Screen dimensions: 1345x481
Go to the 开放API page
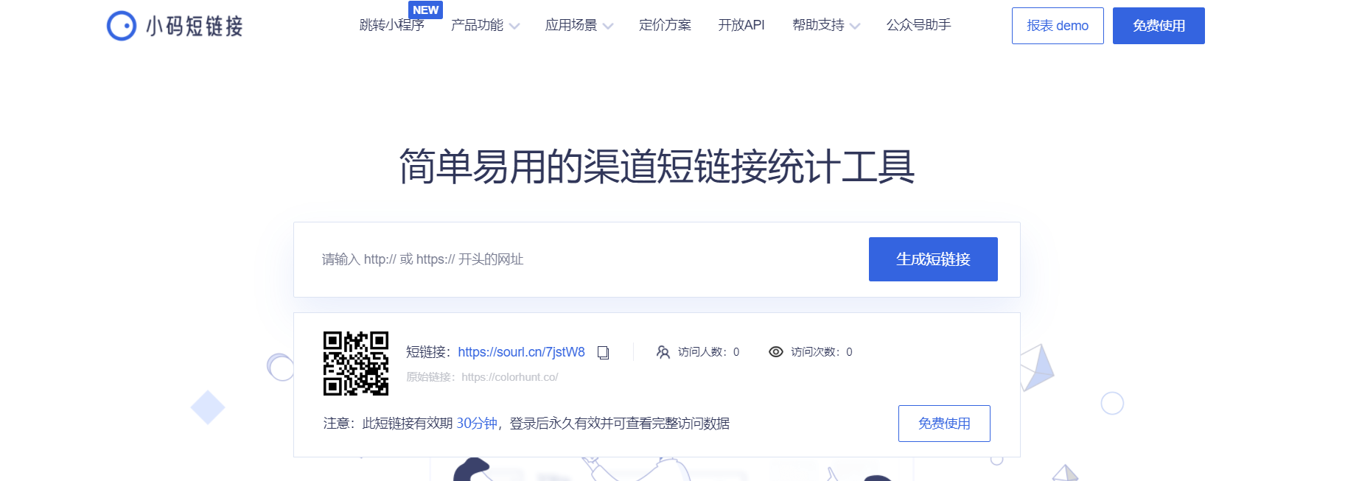pos(741,25)
